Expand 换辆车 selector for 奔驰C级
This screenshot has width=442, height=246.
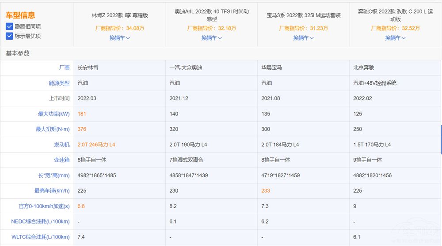[395, 38]
